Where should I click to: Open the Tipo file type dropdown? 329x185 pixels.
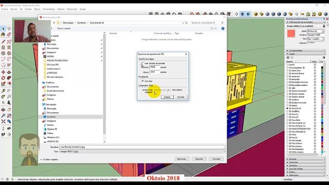[x=224, y=151]
